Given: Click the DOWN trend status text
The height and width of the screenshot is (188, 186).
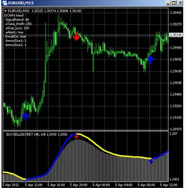Looking at the screenshot, I should pos(14,16).
